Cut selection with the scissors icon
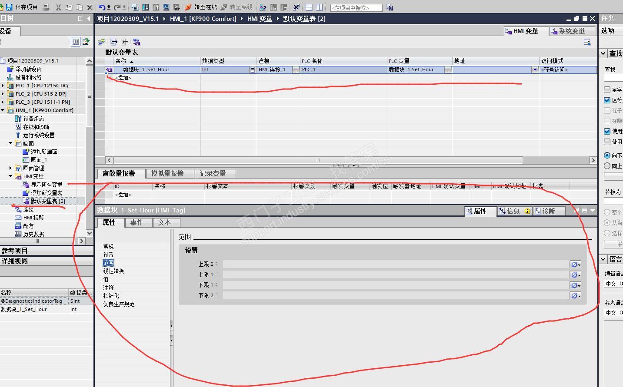The image size is (623, 387). pyautogui.click(x=58, y=7)
